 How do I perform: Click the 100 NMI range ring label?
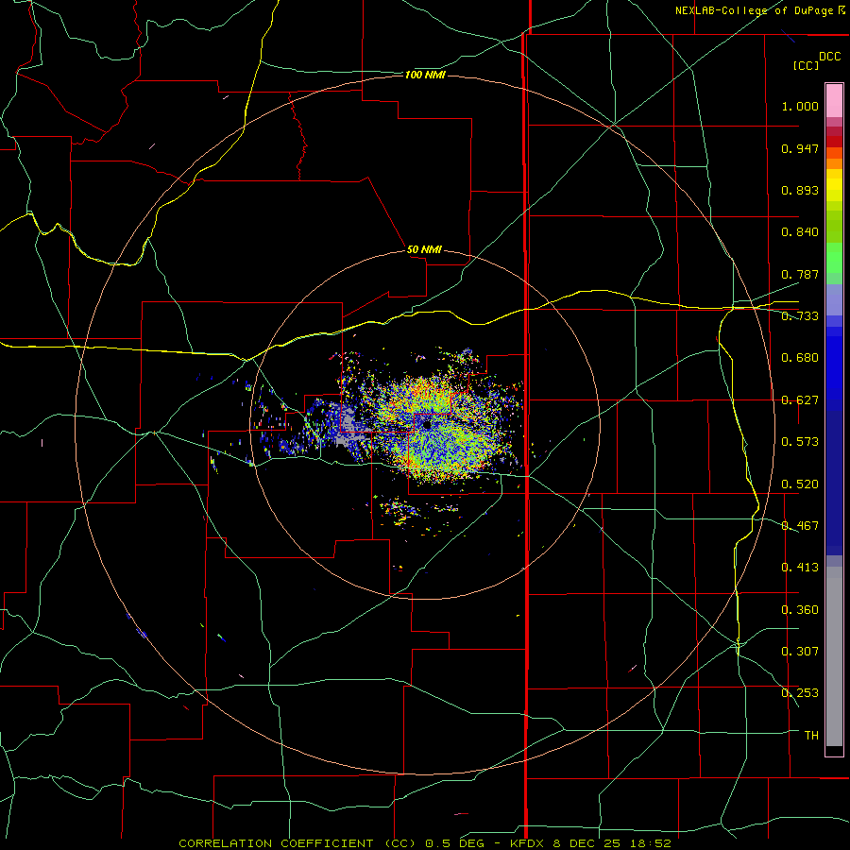pos(424,75)
